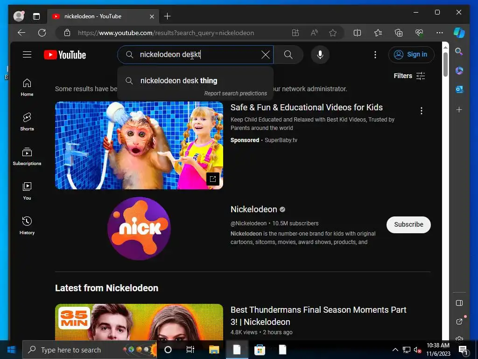Toggle split screen in Edge toolbar
The width and height of the screenshot is (478, 359).
pyautogui.click(x=357, y=33)
